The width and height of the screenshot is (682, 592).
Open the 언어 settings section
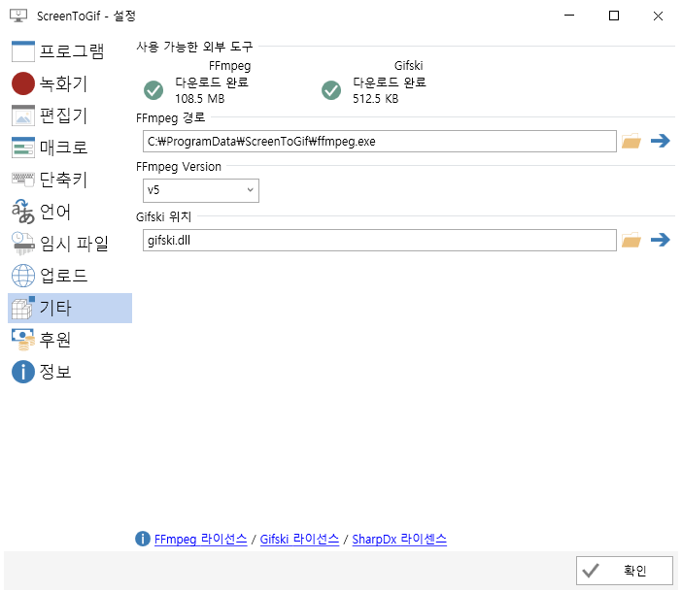pos(70,212)
